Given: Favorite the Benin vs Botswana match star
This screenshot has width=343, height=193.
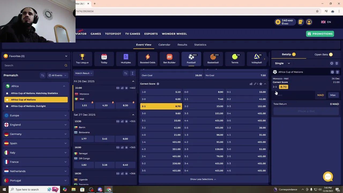Looking at the screenshot, I should point(126,121).
